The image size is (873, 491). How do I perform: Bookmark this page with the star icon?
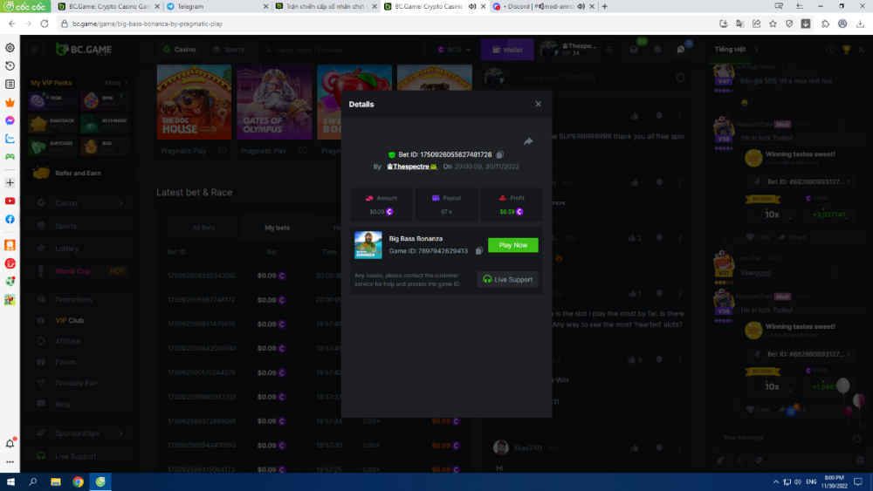pyautogui.click(x=773, y=24)
